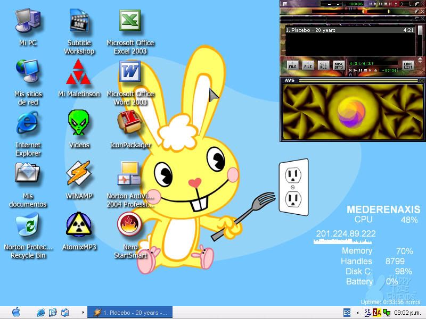Select the Placebo - 20 years taskbar button

tap(130, 313)
